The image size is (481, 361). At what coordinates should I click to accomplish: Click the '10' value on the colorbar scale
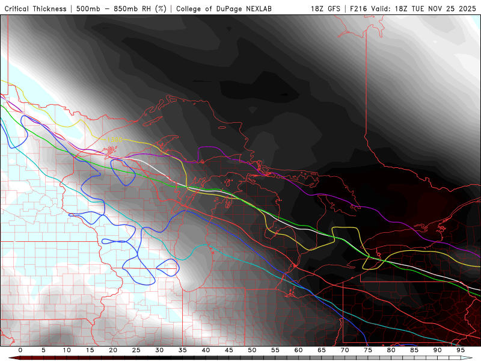(67, 350)
